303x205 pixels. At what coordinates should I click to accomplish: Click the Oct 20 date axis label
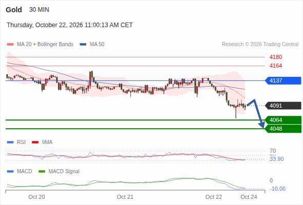[36, 197]
